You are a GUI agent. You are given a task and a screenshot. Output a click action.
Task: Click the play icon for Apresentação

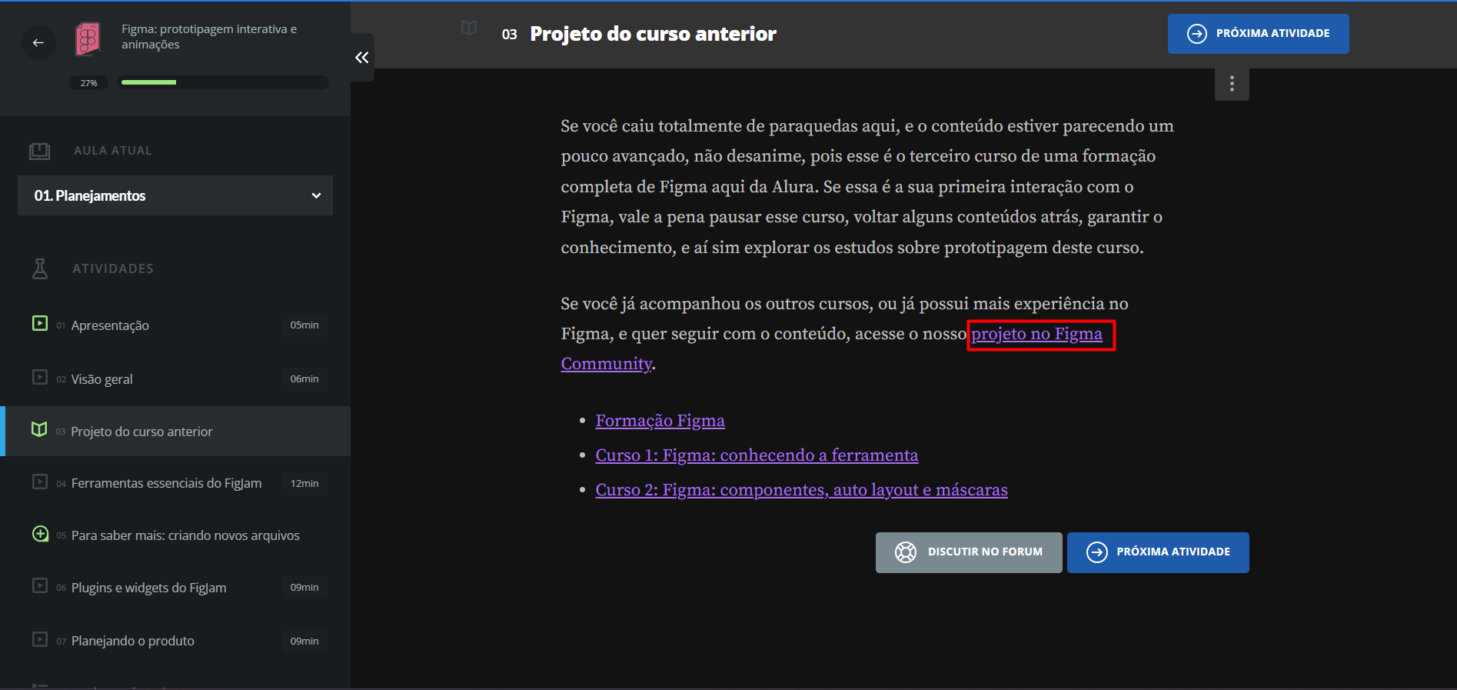[40, 323]
